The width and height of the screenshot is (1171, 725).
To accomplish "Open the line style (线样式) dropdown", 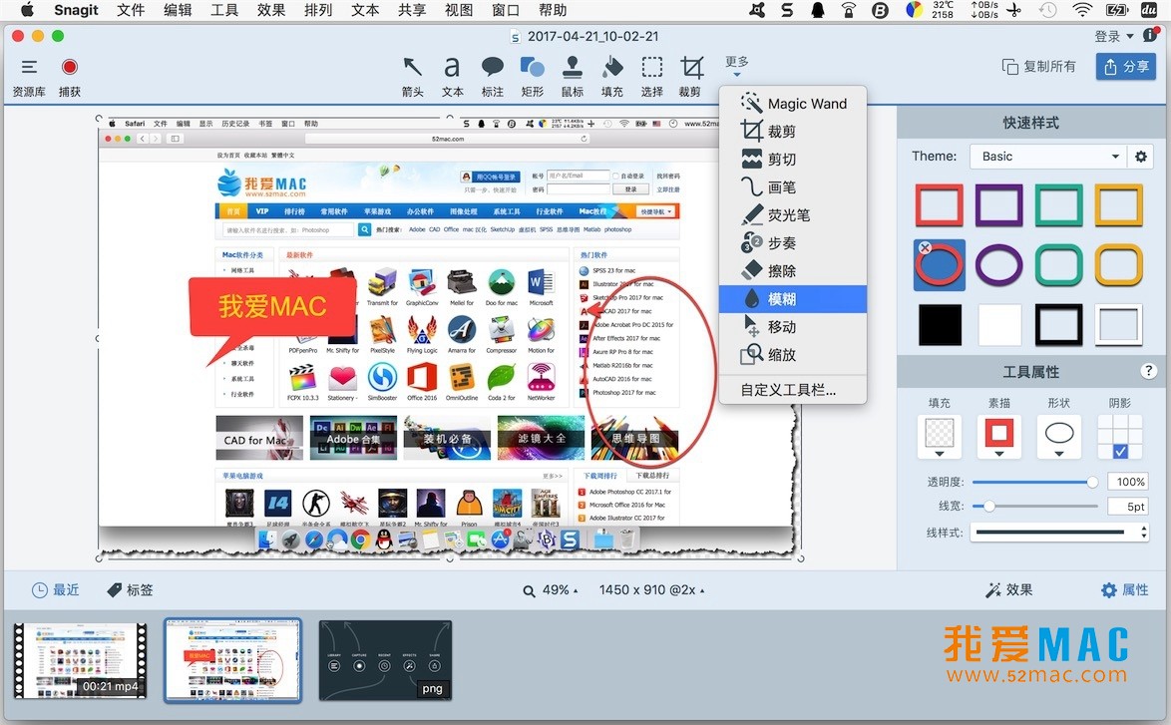I will tap(1059, 533).
